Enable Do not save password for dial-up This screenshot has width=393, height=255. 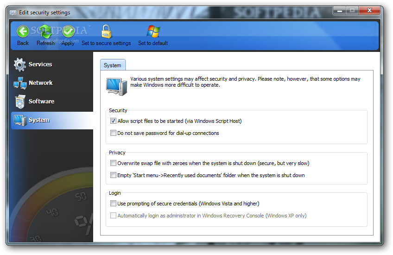[113, 133]
